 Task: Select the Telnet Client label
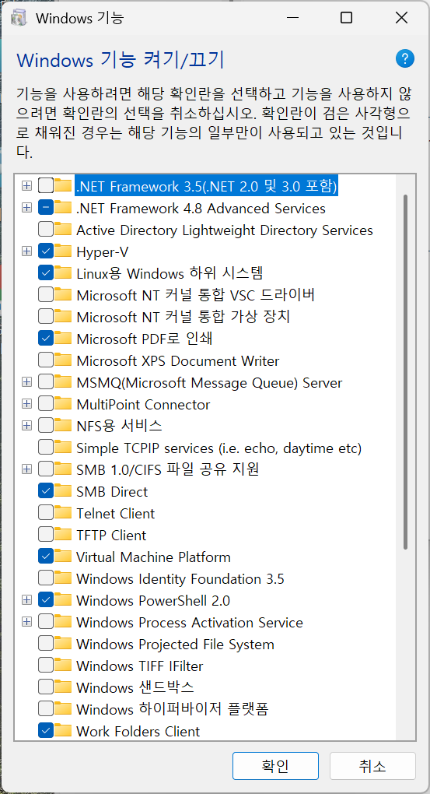115,514
